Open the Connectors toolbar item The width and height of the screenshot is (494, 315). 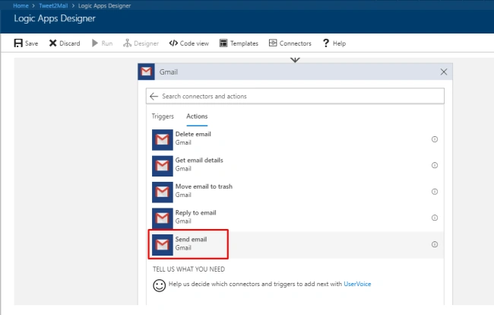290,43
